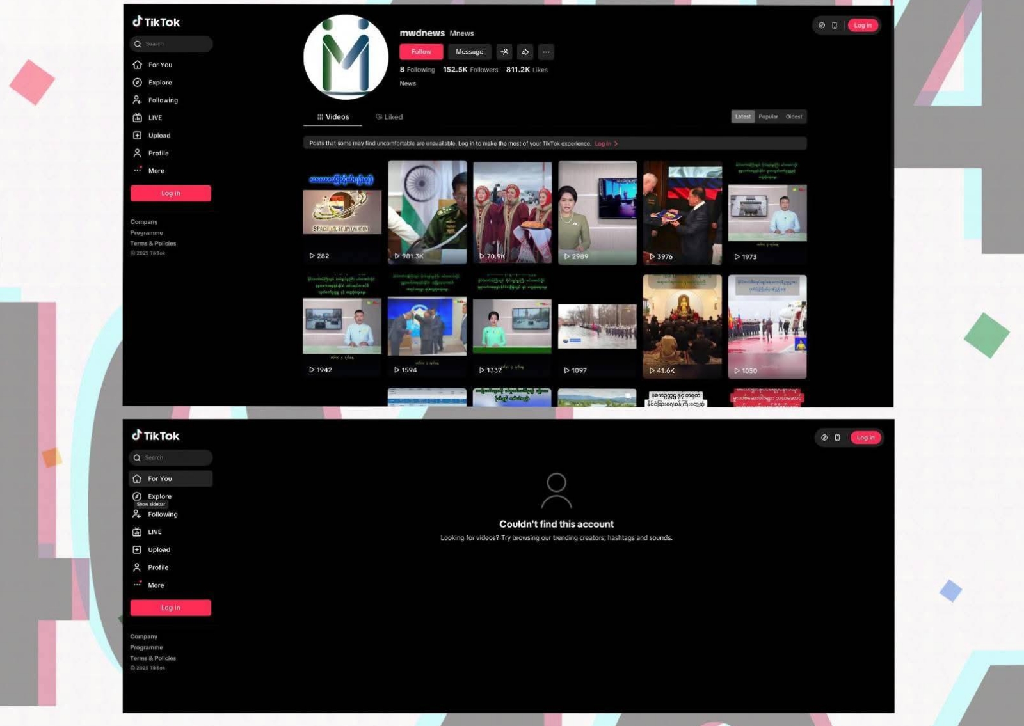Screen dimensions: 1024x726
Task: Switch to the Videos tab
Action: click(332, 117)
